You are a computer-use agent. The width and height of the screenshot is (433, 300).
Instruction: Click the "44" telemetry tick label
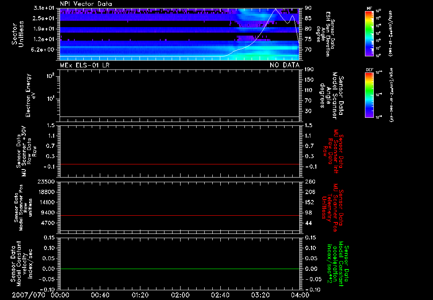pyautogui.click(x=308, y=223)
